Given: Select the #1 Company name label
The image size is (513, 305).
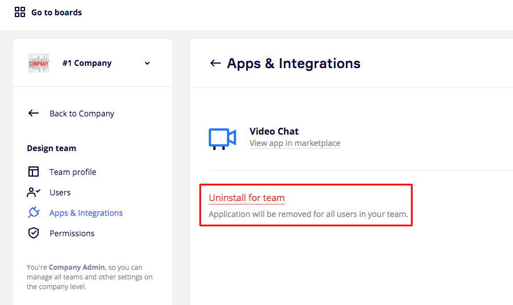Looking at the screenshot, I should 87,63.
